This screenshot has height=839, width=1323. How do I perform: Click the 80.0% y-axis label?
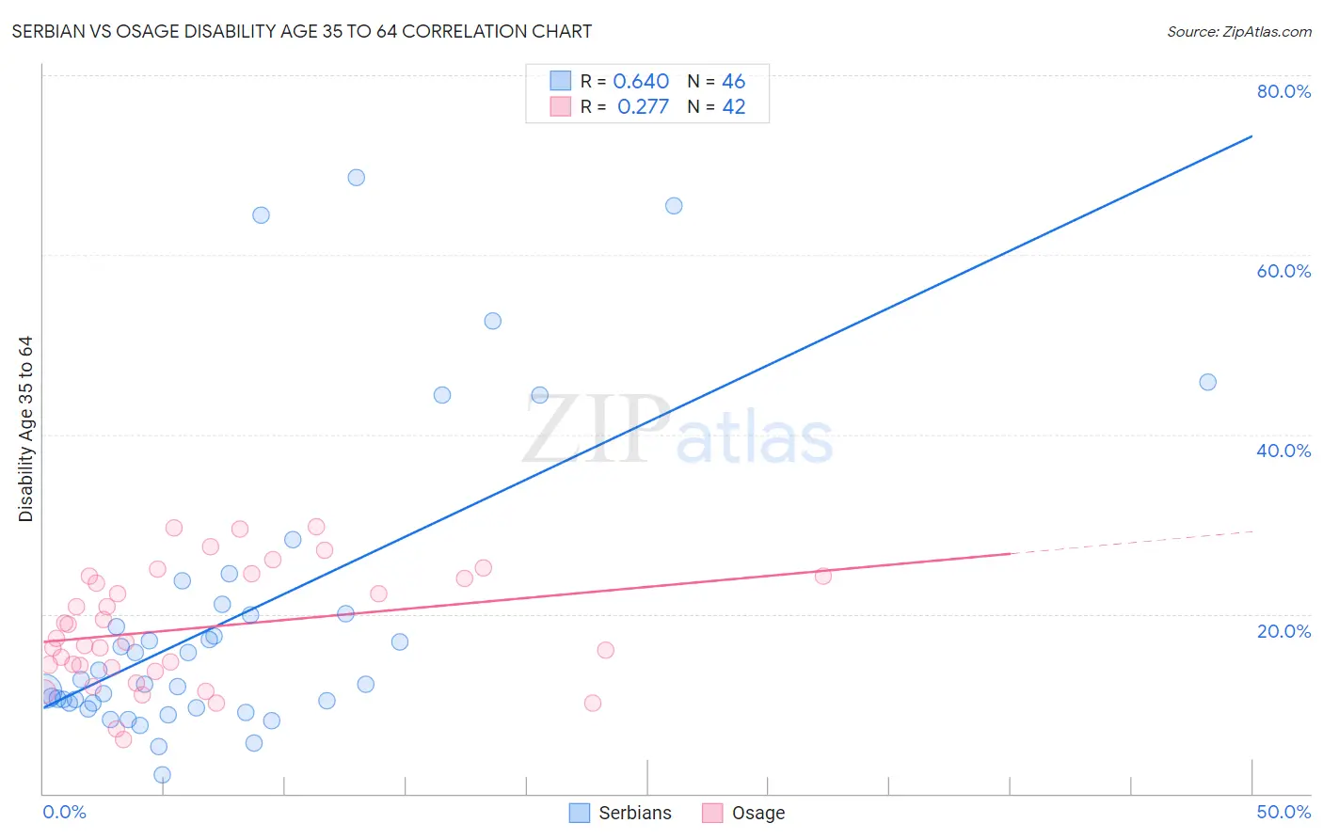point(1283,91)
